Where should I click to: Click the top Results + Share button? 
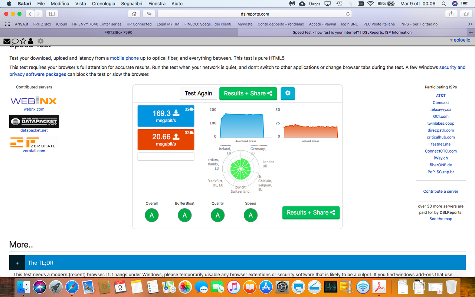point(248,94)
